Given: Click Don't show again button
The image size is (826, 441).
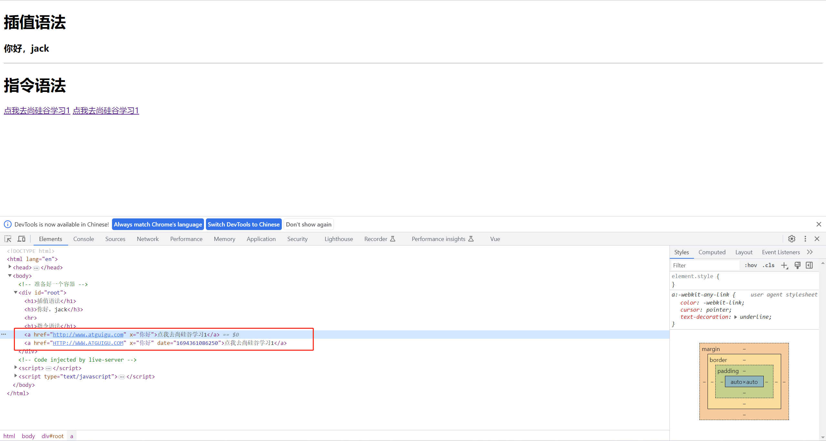Looking at the screenshot, I should point(309,224).
